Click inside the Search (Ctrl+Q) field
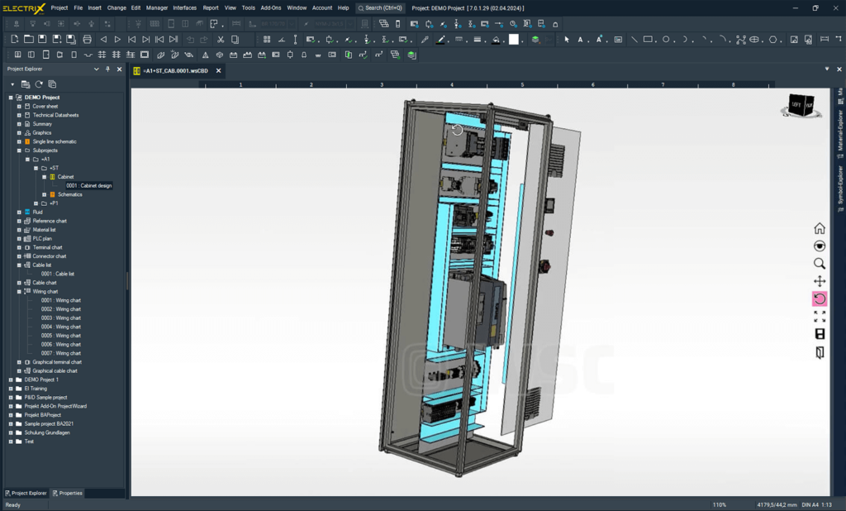This screenshot has height=511, width=846. coord(380,7)
